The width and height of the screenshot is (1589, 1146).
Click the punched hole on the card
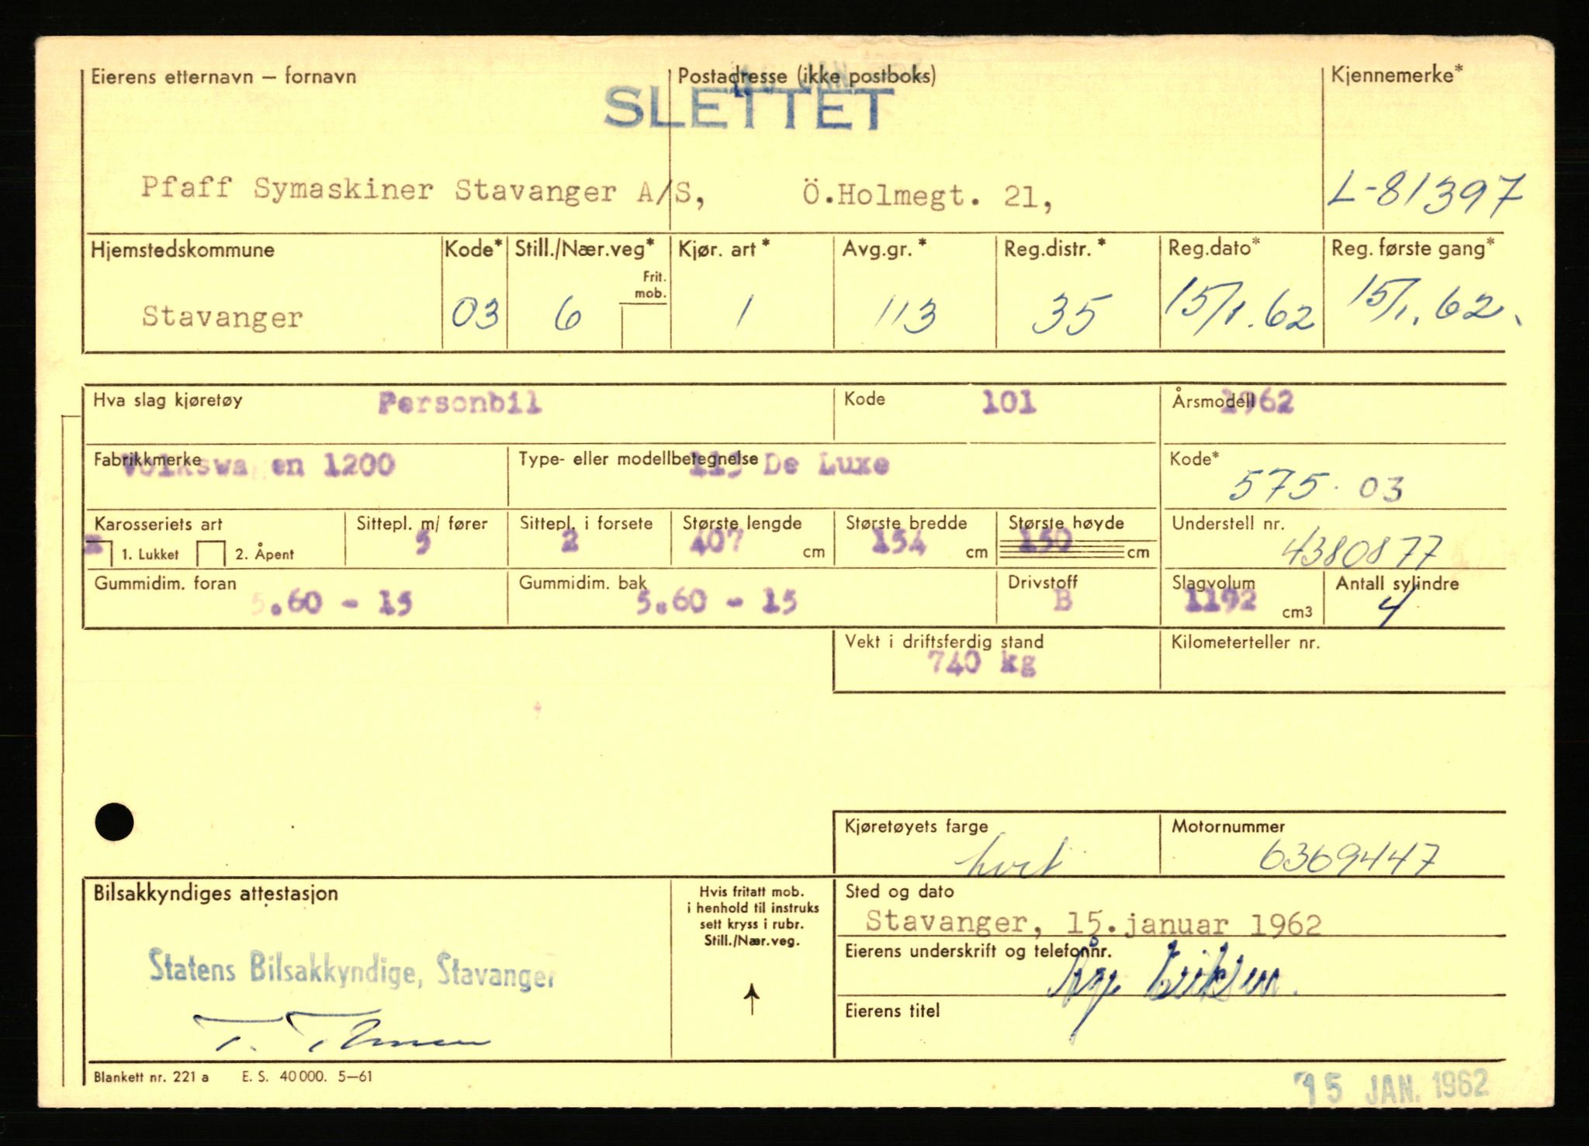pyautogui.click(x=114, y=821)
